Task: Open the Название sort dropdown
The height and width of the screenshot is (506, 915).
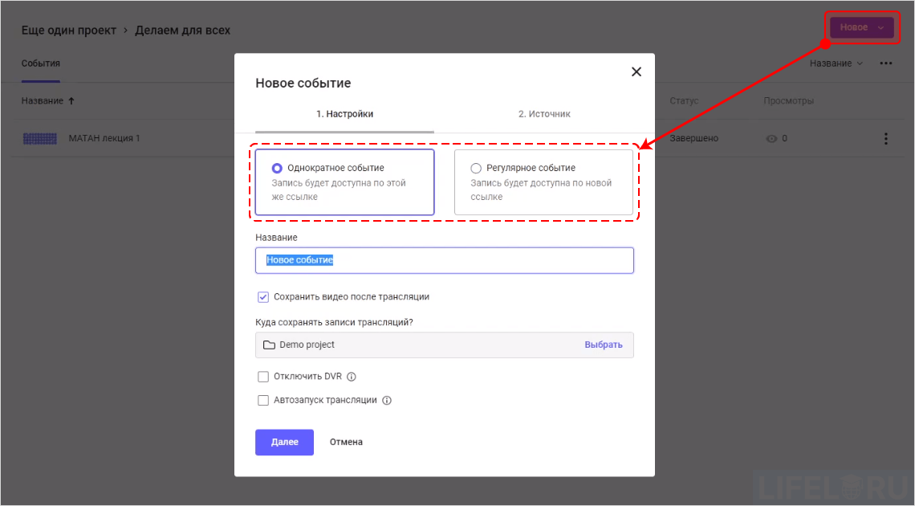Action: tap(836, 63)
